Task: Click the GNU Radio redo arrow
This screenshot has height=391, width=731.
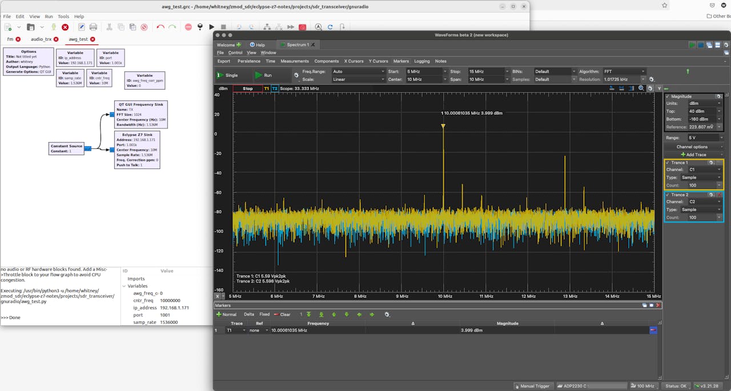Action: (x=172, y=27)
